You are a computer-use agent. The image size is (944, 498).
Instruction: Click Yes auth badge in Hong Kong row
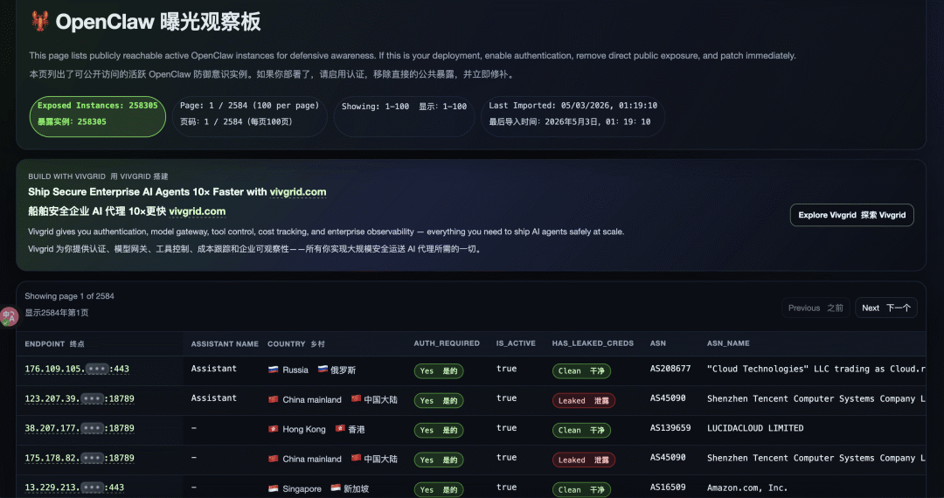coord(439,430)
